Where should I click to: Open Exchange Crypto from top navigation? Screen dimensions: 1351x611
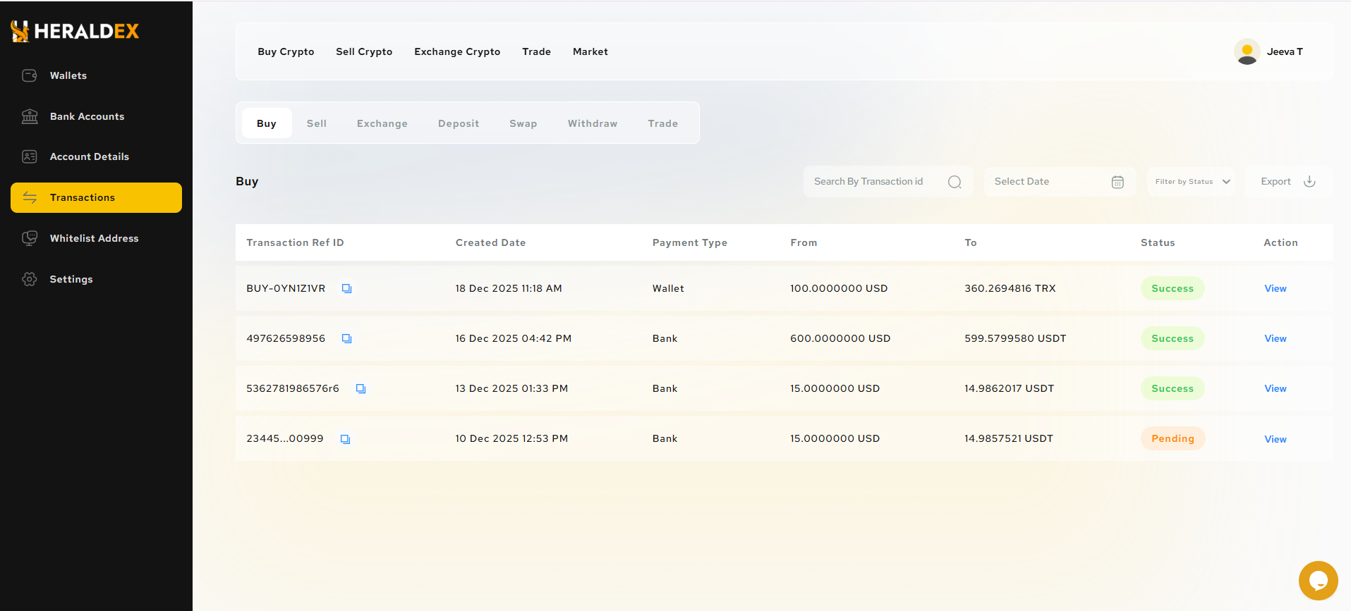pyautogui.click(x=456, y=51)
